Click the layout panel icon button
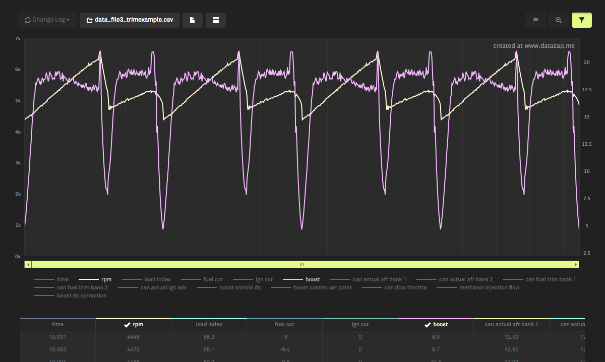The height and width of the screenshot is (362, 605). [x=215, y=20]
